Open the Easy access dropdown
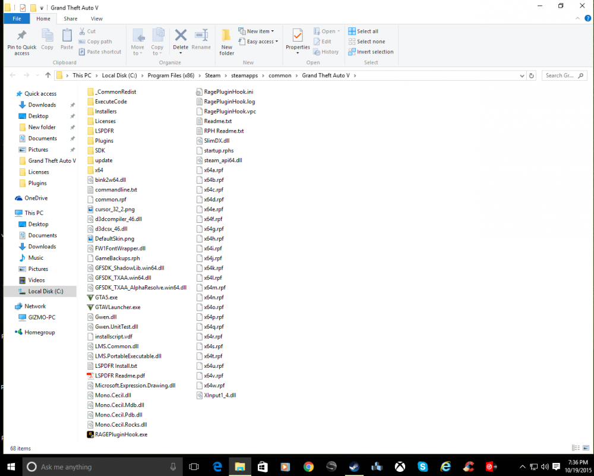The image size is (594, 476). point(258,42)
